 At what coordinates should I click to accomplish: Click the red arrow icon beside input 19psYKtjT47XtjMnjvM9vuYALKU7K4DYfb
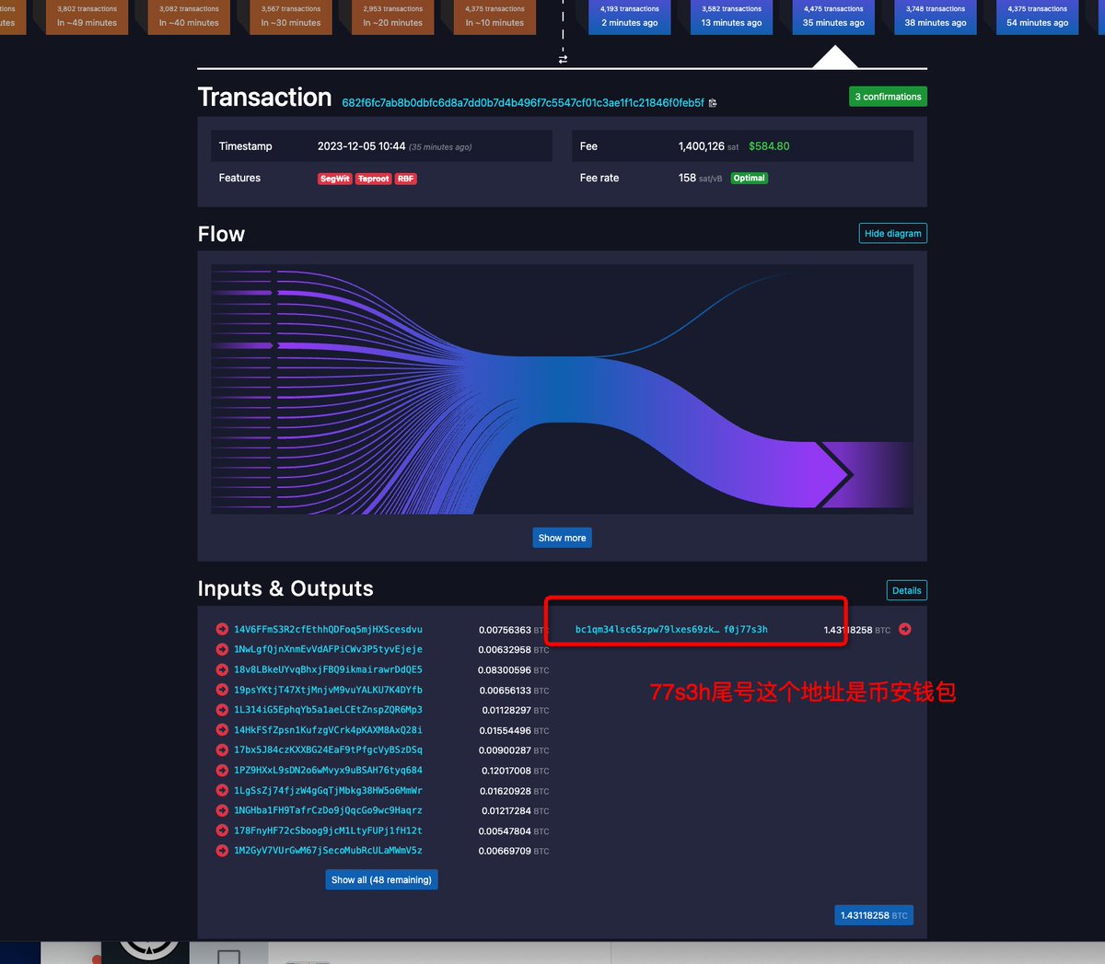point(222,691)
